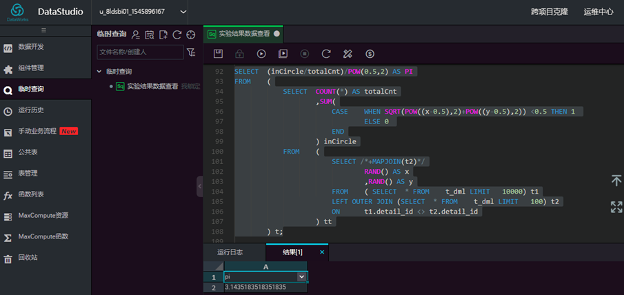Run the SQL query with play icon
This screenshot has height=295, width=624.
(x=261, y=54)
